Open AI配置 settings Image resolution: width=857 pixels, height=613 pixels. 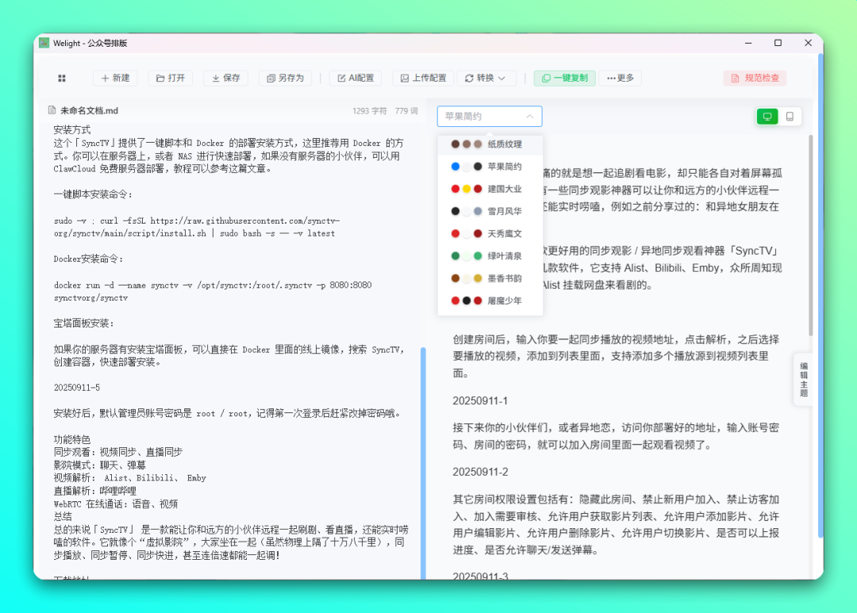[x=355, y=79]
